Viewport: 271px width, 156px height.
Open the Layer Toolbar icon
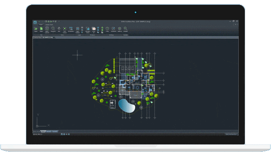click(77, 30)
